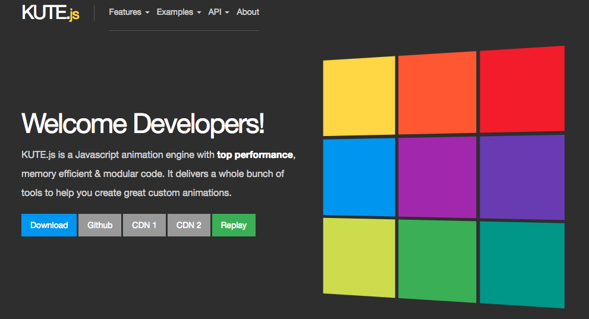Click the CDN 2 button

click(x=189, y=225)
